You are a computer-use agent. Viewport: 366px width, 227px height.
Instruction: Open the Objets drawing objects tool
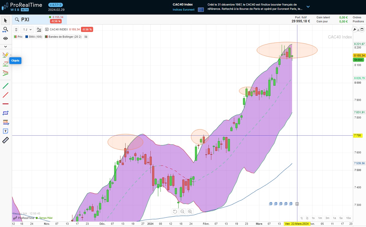pos(5,55)
